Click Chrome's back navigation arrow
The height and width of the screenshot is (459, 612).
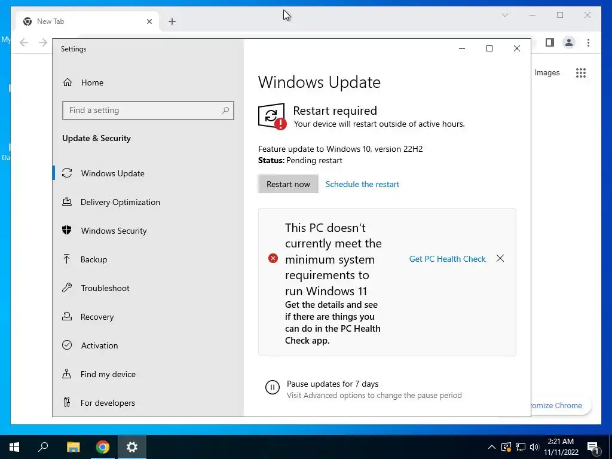click(24, 42)
